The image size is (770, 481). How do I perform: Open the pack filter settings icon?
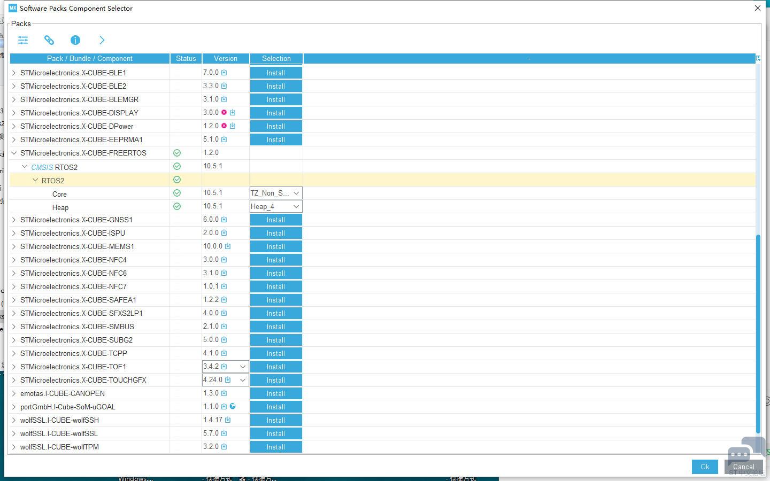point(23,40)
